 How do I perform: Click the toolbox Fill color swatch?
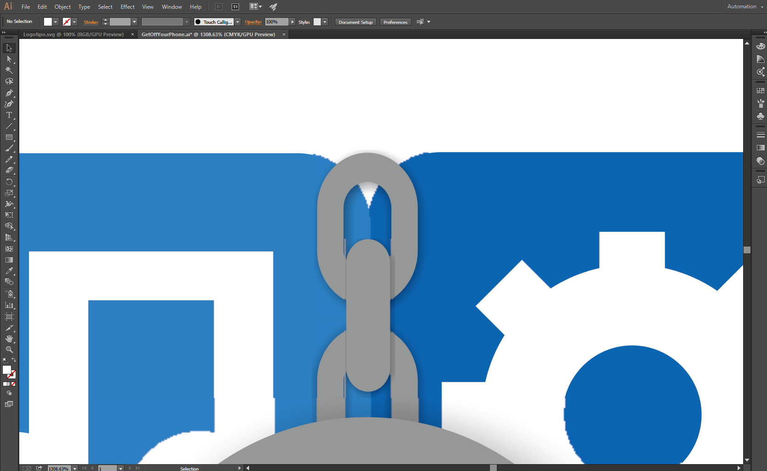pyautogui.click(x=7, y=370)
